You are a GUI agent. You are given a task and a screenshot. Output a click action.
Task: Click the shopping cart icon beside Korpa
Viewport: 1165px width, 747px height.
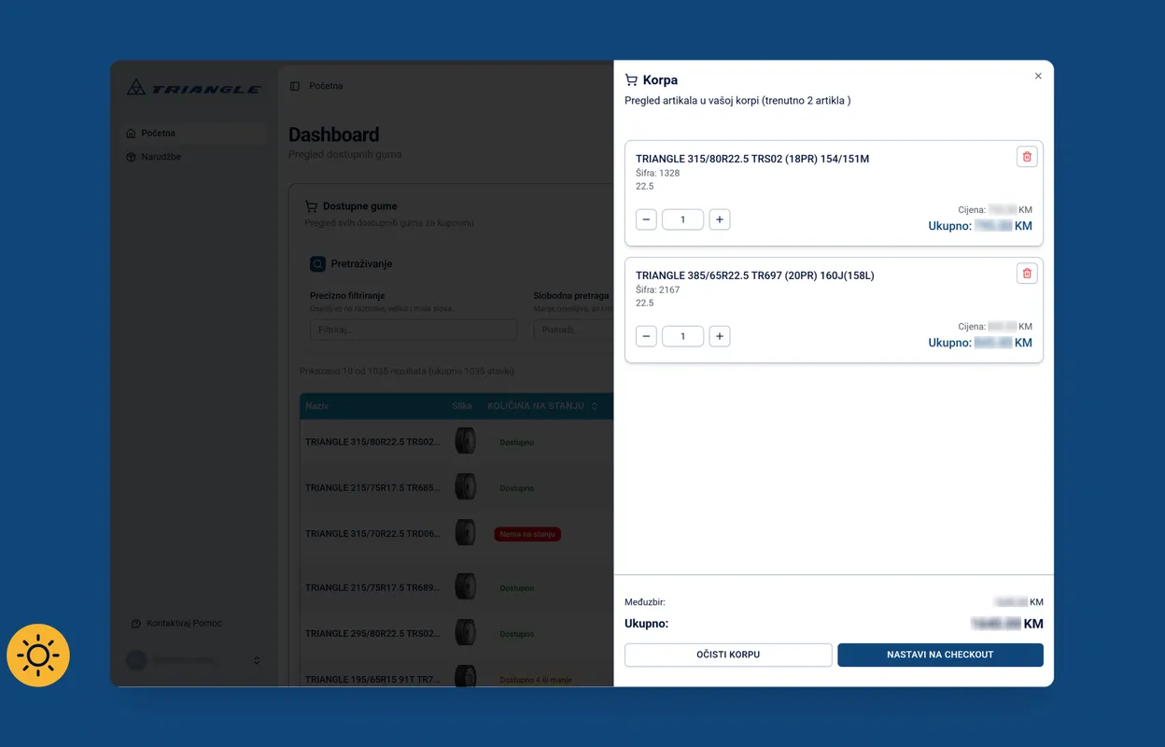631,80
